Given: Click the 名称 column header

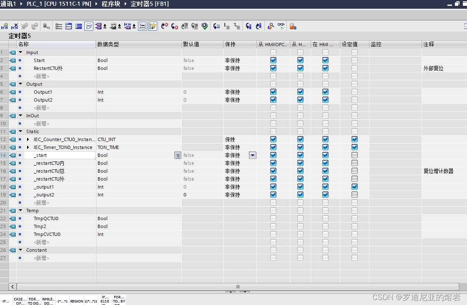Looking at the screenshot, I should (x=56, y=44).
